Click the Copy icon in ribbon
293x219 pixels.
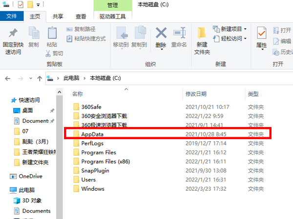(x=34, y=34)
